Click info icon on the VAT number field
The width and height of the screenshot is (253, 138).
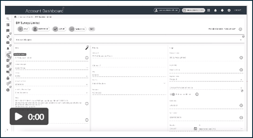pos(241,118)
